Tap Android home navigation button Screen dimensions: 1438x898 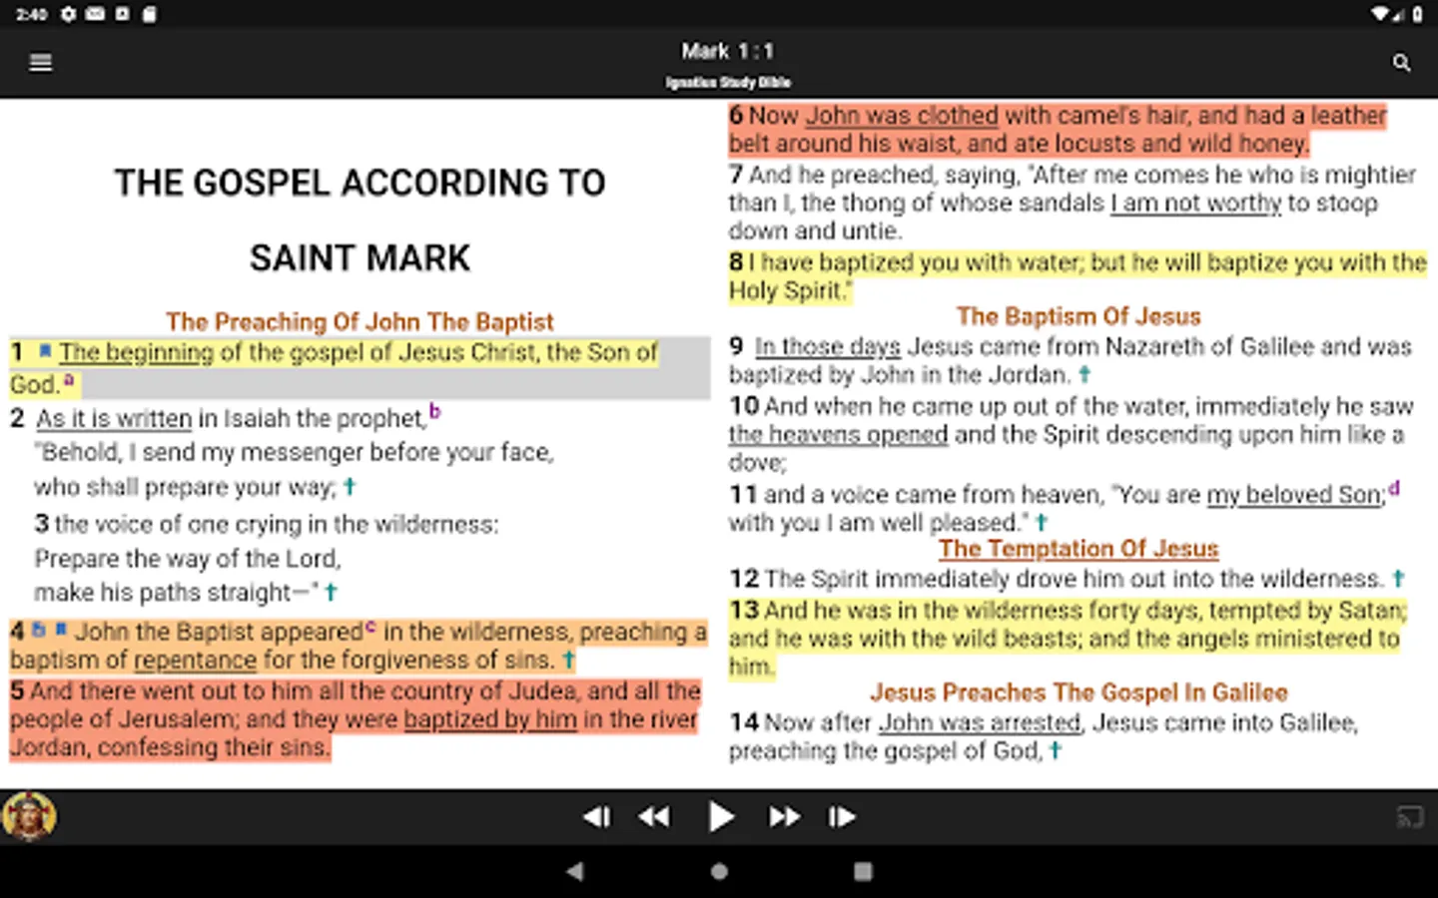click(719, 871)
